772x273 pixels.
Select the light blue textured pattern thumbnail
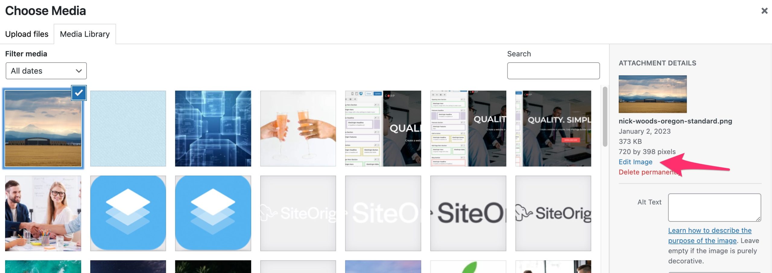pos(128,129)
